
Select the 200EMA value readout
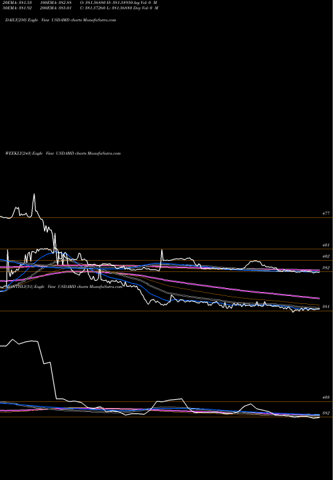(x=56, y=8)
